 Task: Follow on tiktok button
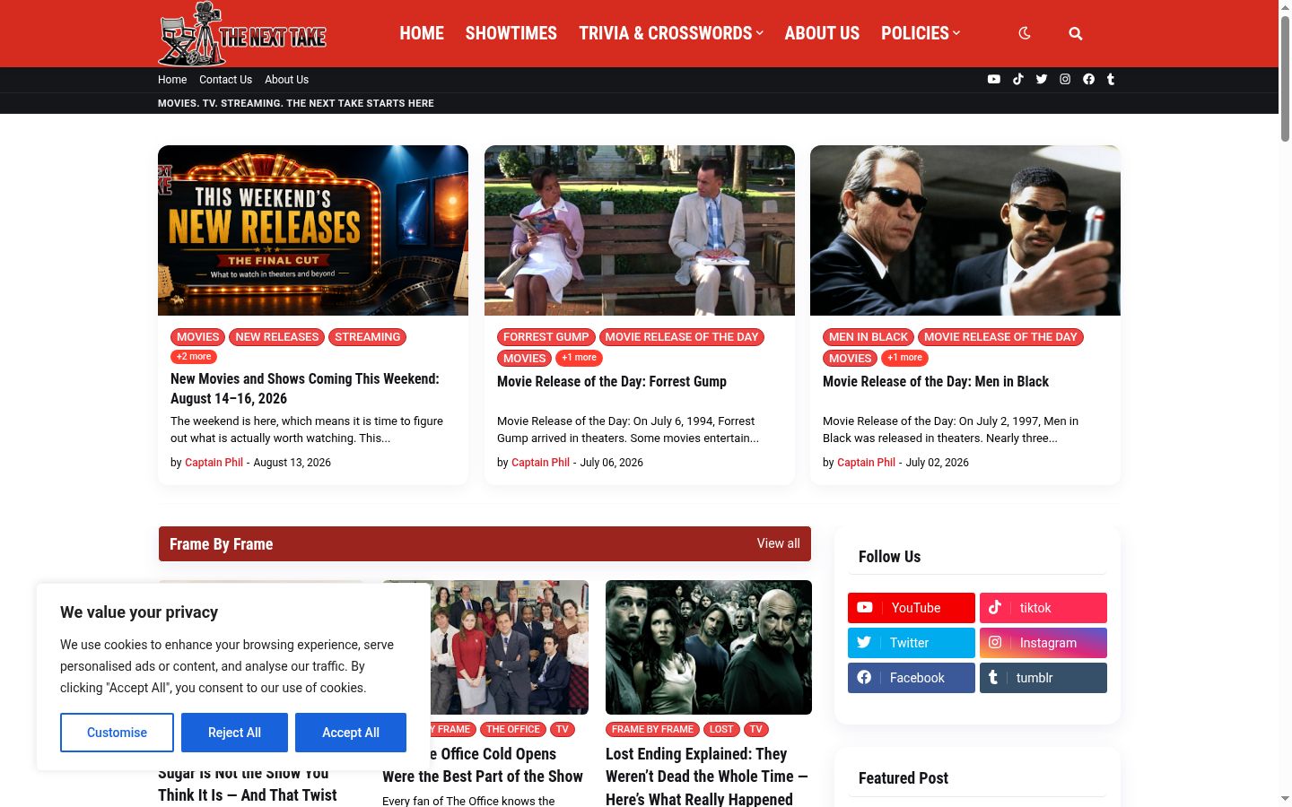(1043, 608)
